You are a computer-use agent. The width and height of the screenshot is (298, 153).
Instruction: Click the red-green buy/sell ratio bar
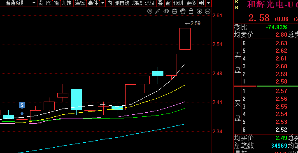tap(266, 86)
